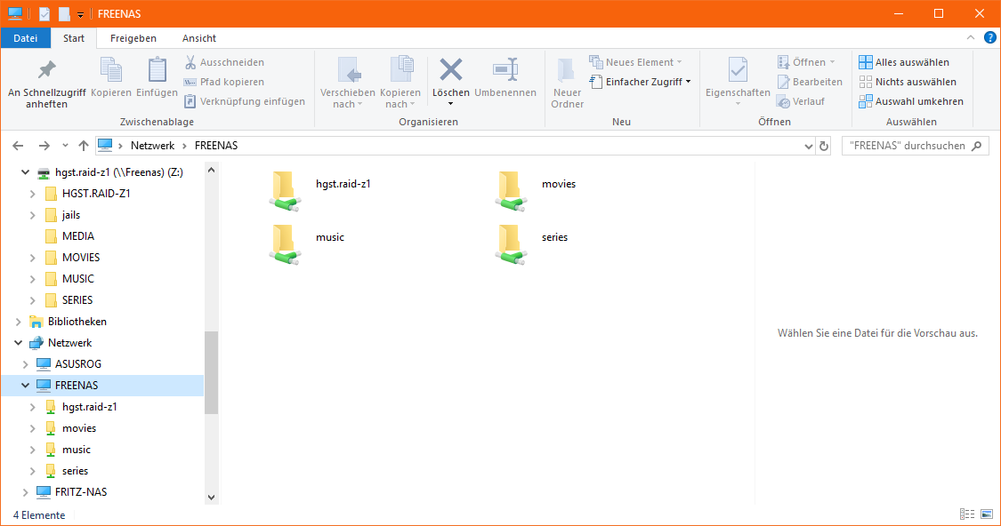Viewport: 1001px width, 526px height.
Task: Click the Kopieren clipboard icon
Action: (x=111, y=69)
